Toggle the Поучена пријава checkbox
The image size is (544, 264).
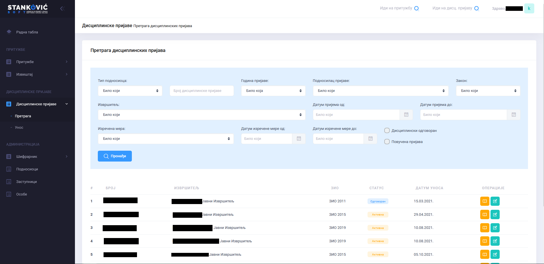click(387, 142)
